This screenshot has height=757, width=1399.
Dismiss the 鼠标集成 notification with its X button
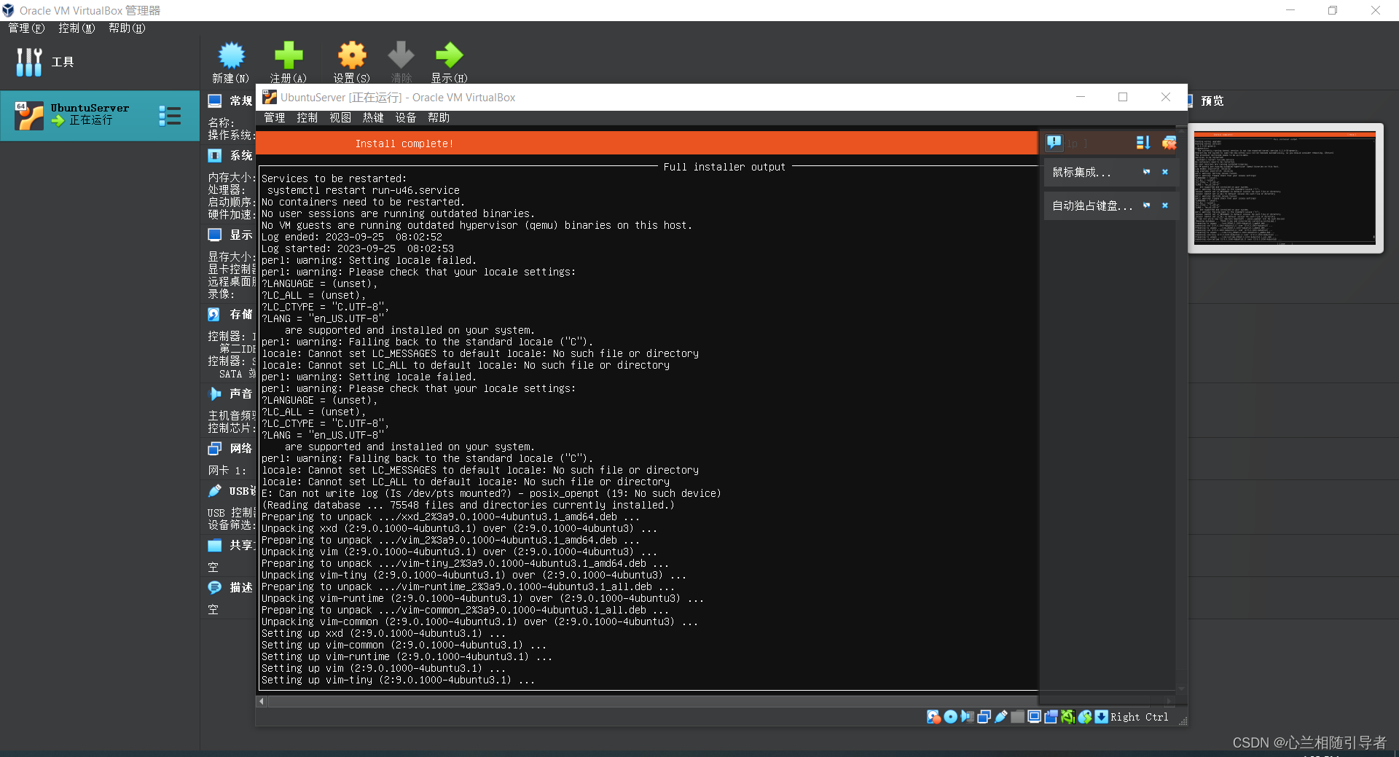(1165, 172)
